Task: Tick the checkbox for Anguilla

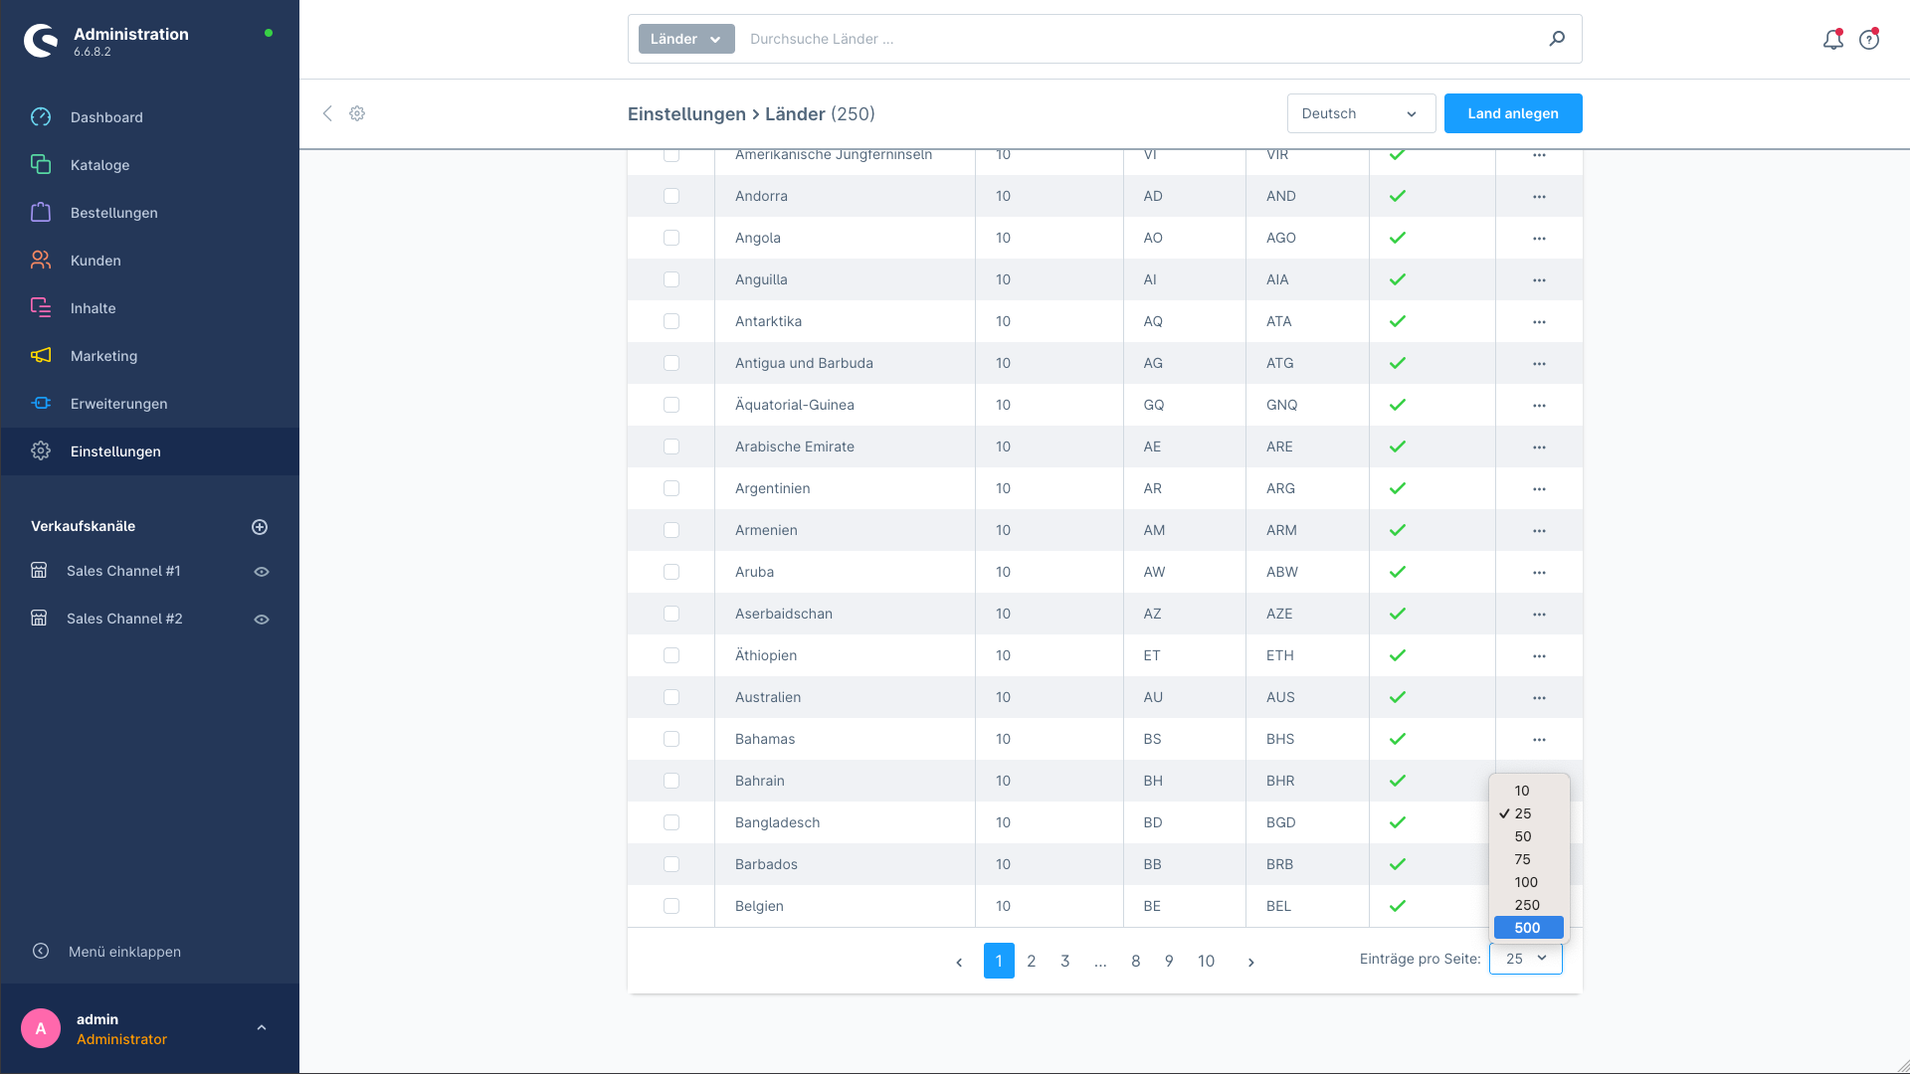Action: tap(671, 280)
